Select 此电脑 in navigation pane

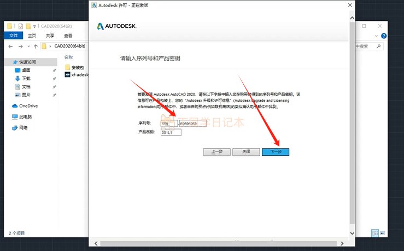click(25, 116)
